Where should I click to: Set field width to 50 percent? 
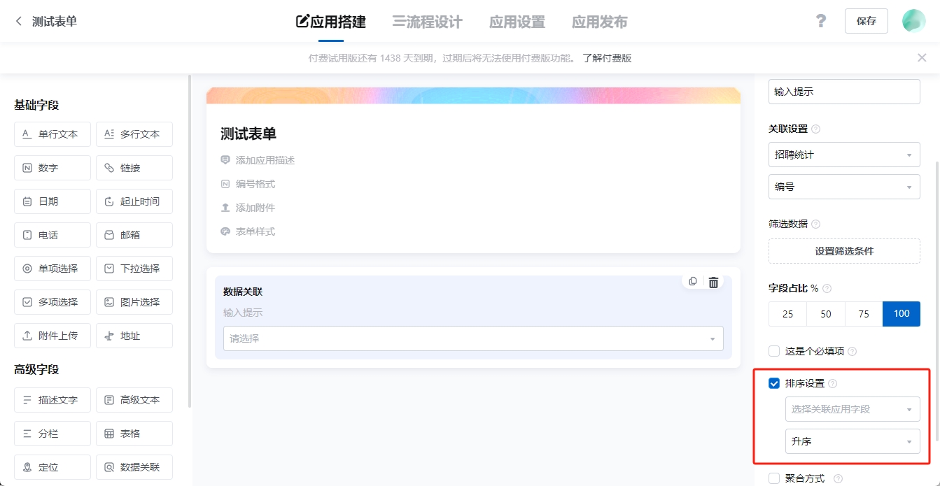point(825,314)
